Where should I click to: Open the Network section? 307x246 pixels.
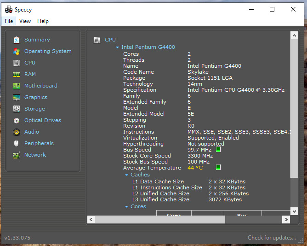point(35,155)
